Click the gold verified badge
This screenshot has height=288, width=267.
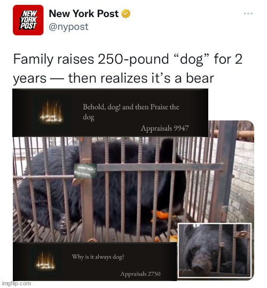point(126,13)
